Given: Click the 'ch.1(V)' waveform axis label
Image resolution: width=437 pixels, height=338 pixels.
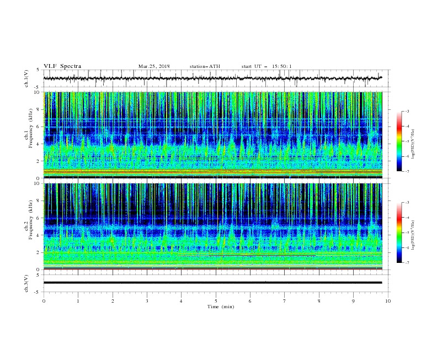Looking at the screenshot, I should 26,78.
